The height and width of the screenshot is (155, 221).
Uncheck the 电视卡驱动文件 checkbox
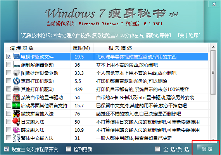click(x=9, y=57)
